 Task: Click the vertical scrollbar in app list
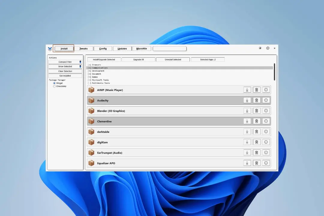pyautogui.click(x=274, y=72)
